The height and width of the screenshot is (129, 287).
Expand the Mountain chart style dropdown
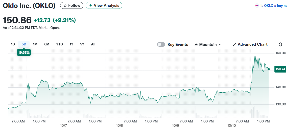pos(208,44)
